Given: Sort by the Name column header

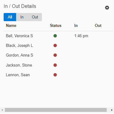Looking at the screenshot, I should point(11,25).
